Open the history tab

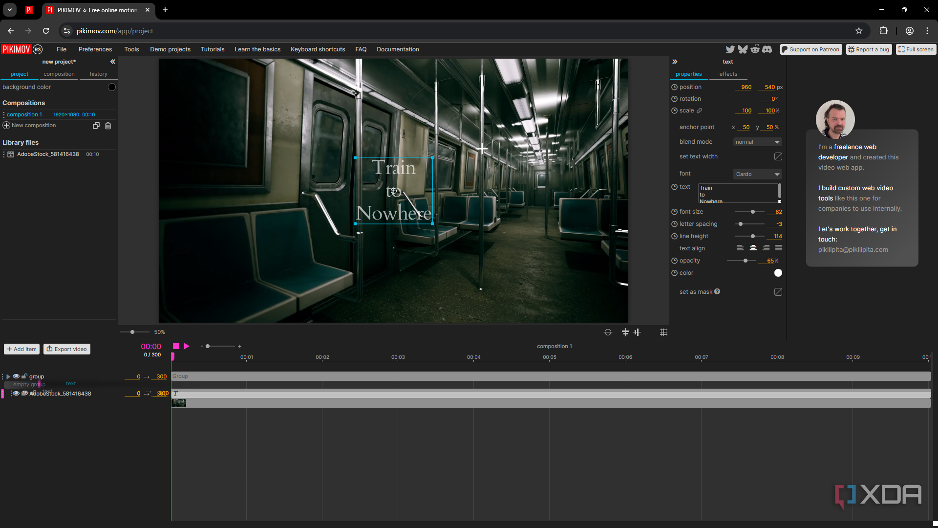click(99, 74)
